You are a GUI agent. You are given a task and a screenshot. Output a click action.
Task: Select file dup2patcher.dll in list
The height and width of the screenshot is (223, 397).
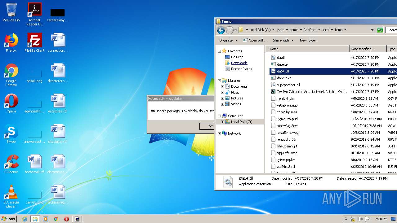[288, 85]
